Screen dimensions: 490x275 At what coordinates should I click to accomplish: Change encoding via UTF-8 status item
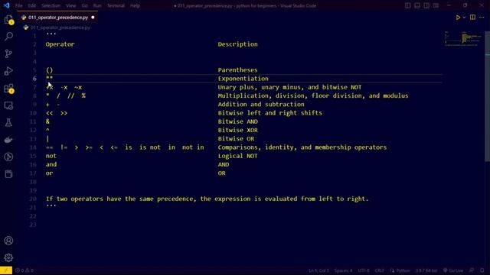[364, 270]
